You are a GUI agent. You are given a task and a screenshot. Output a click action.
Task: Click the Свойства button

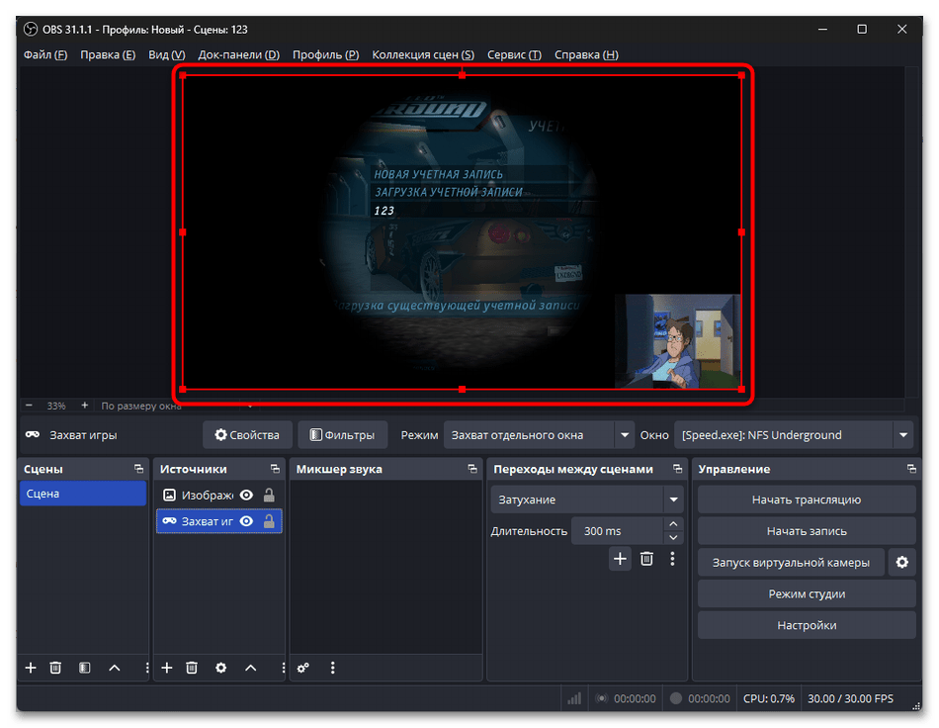pos(247,435)
